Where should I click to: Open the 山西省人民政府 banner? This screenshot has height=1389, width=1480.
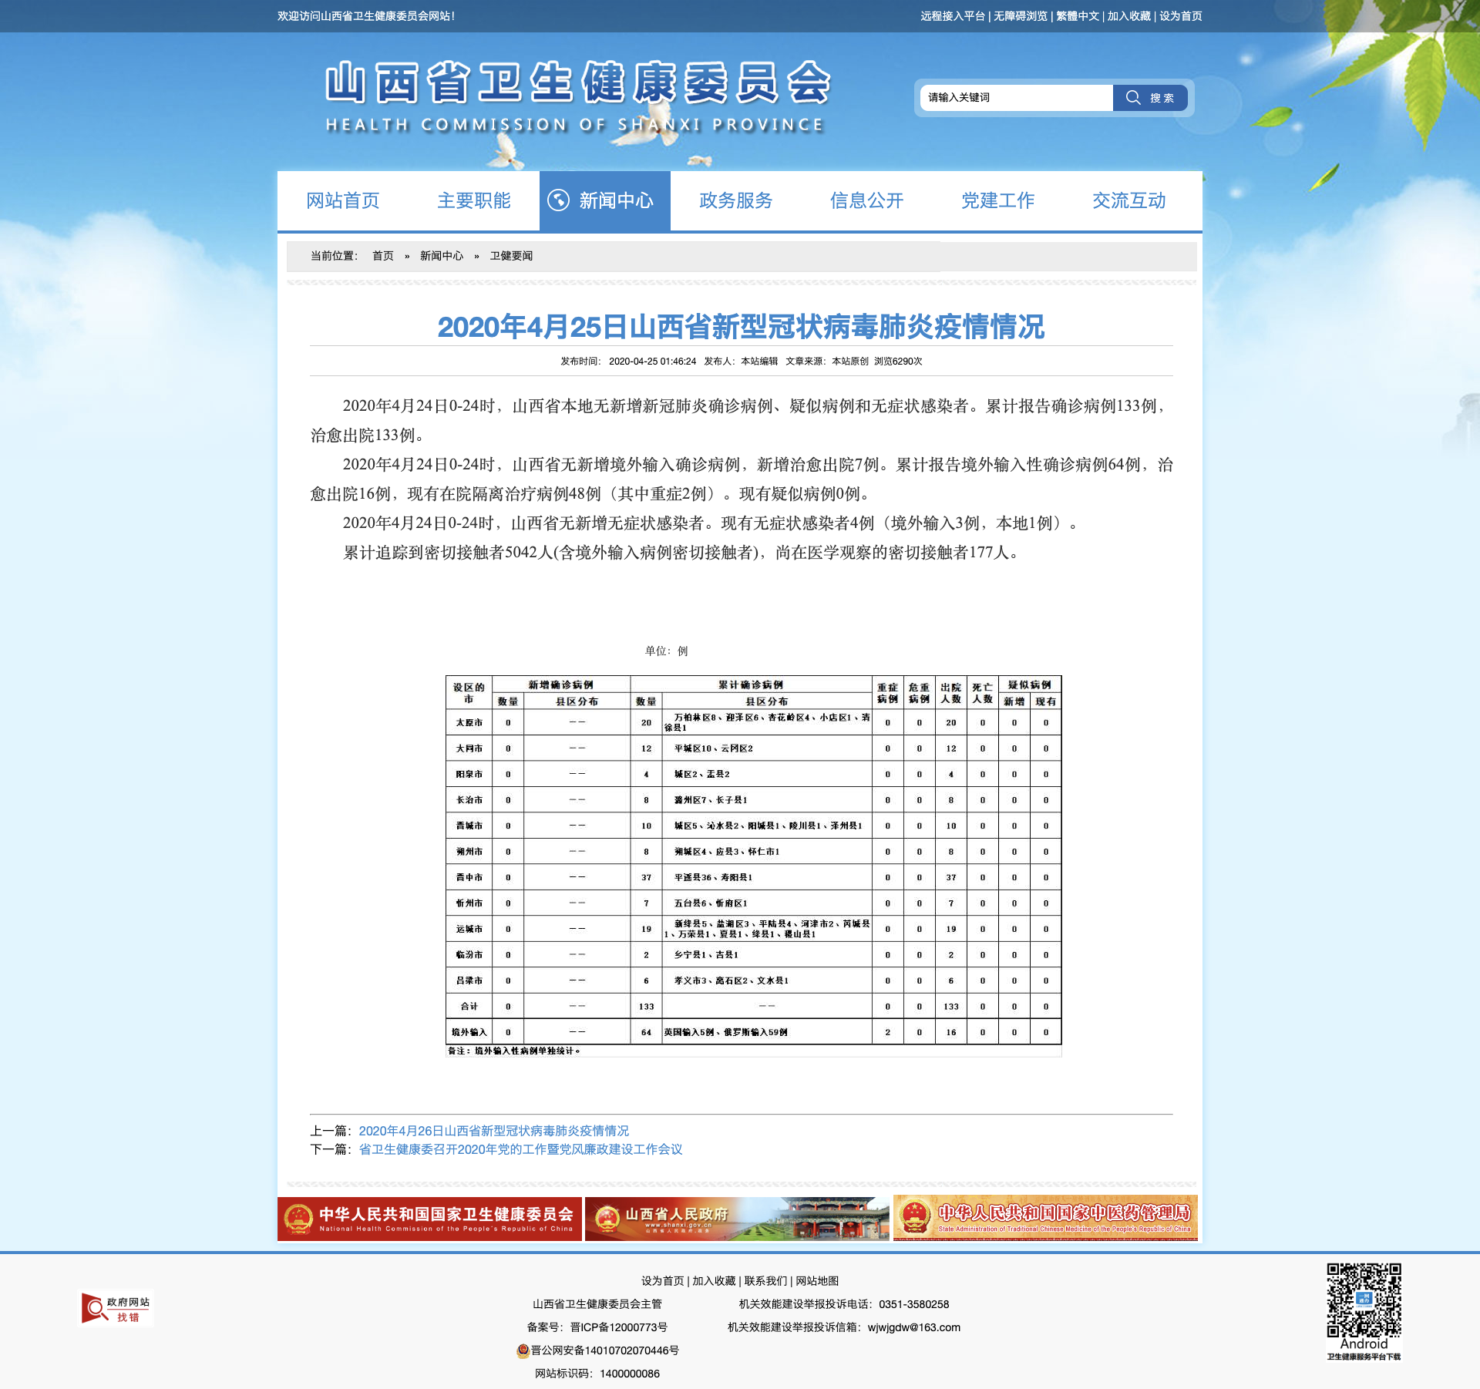pos(737,1219)
